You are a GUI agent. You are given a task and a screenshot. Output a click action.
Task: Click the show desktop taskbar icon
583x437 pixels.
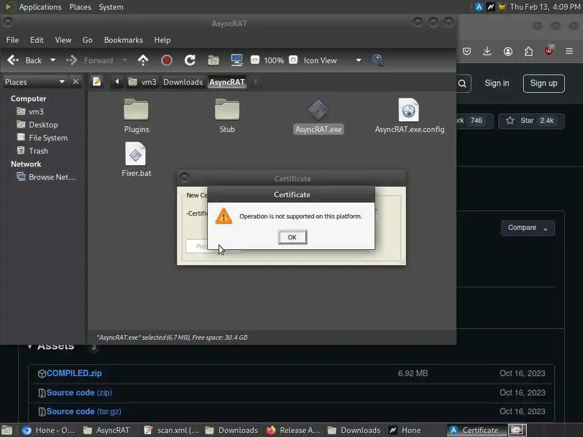(7, 430)
